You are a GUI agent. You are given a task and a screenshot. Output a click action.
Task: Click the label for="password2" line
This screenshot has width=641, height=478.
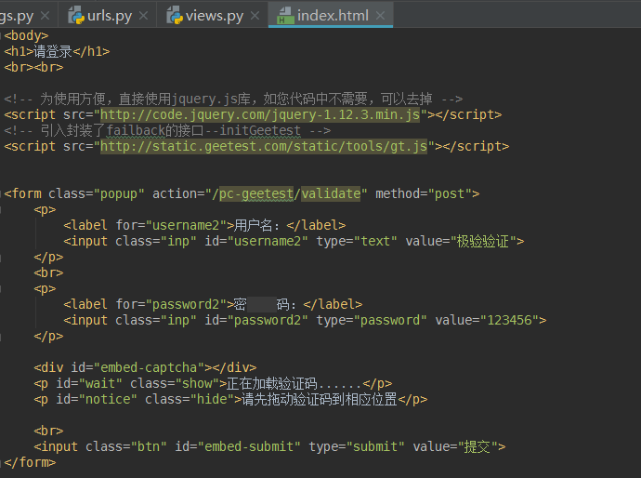(x=213, y=304)
